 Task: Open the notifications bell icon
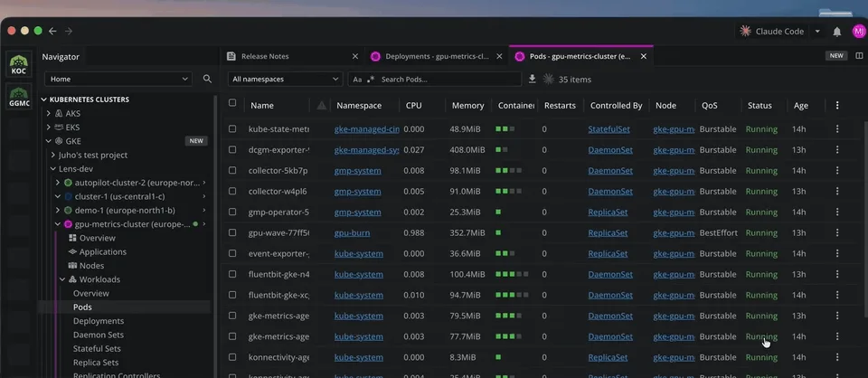[x=837, y=32]
